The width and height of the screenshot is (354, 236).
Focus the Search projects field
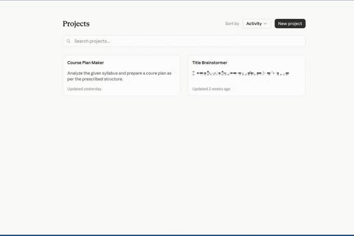(184, 41)
